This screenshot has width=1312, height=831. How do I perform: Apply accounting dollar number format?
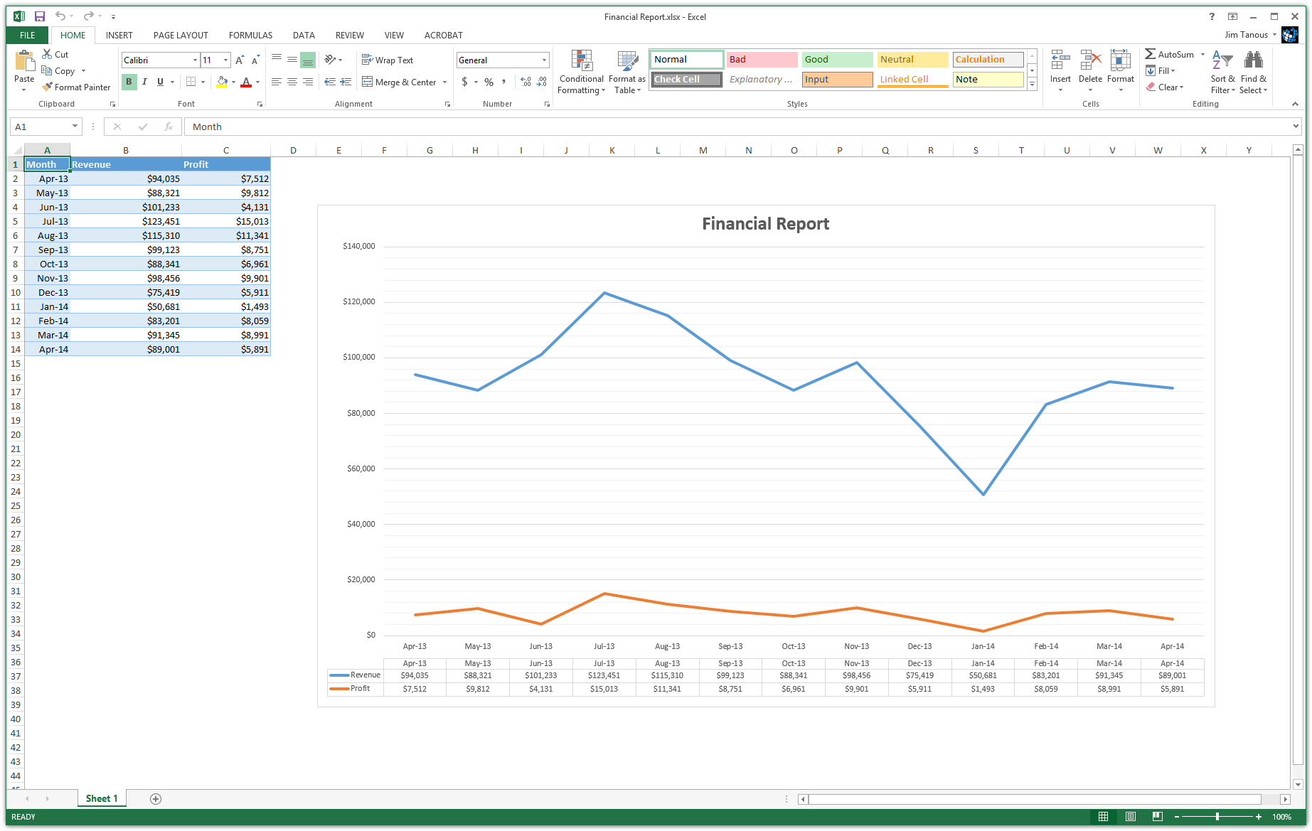(464, 82)
